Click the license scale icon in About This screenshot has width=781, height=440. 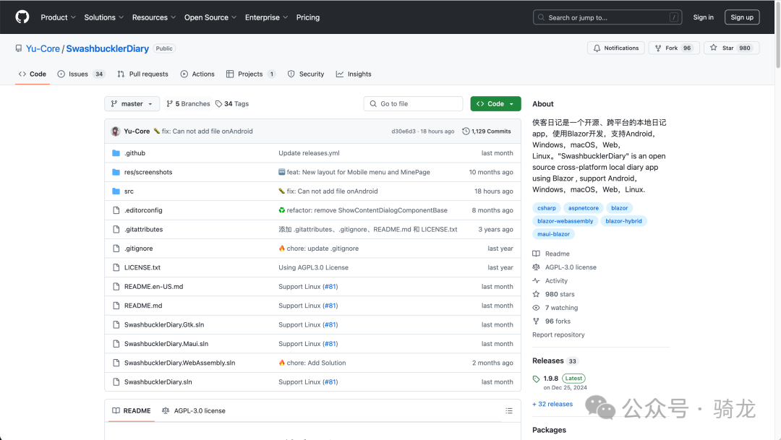536,267
